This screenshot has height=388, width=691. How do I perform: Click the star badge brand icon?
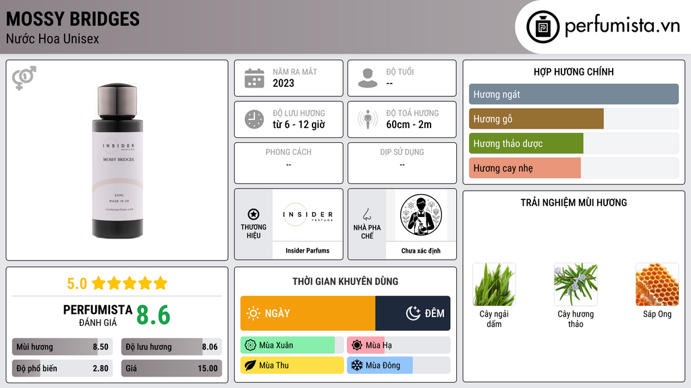[254, 214]
